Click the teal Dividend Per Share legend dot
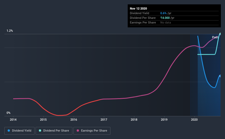 (40, 131)
